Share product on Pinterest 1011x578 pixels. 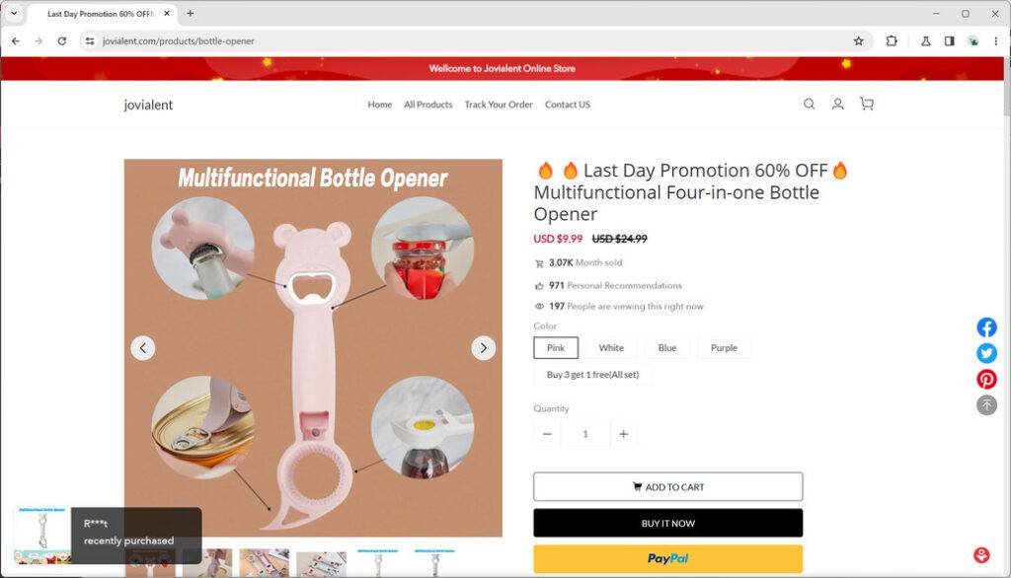pos(986,379)
